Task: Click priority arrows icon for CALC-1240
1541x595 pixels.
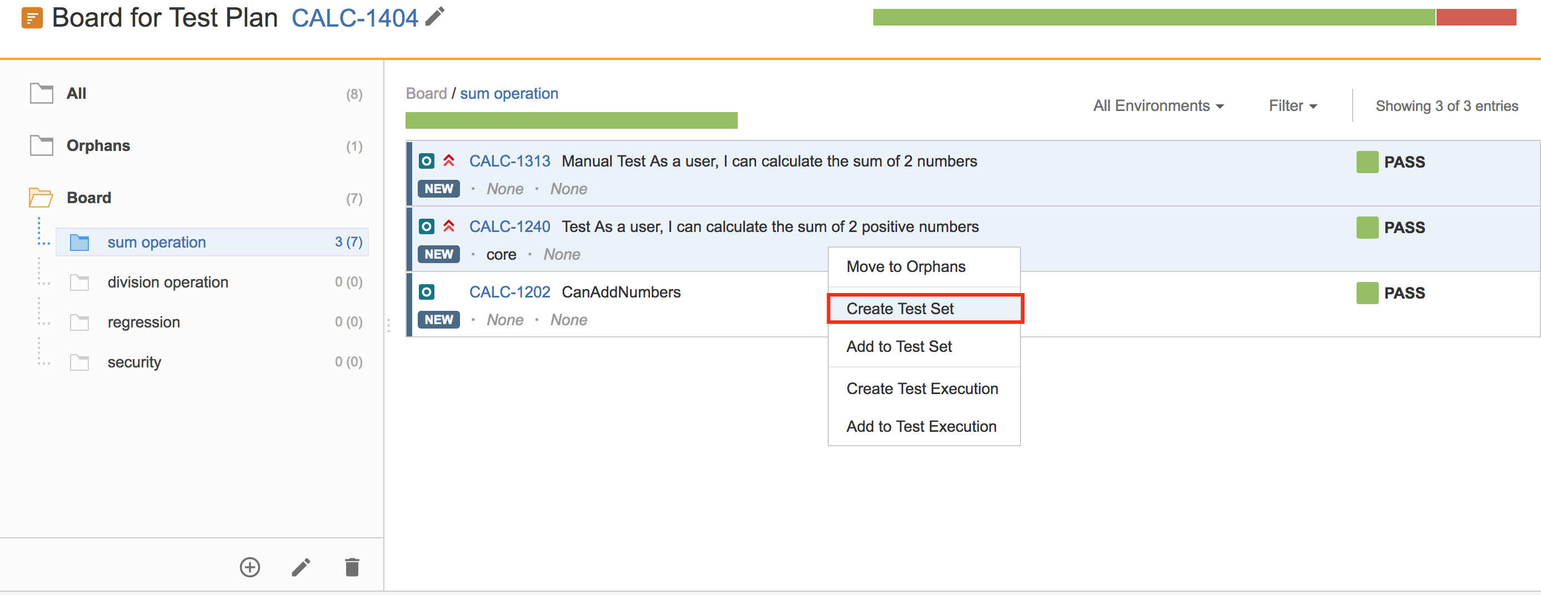Action: [449, 226]
